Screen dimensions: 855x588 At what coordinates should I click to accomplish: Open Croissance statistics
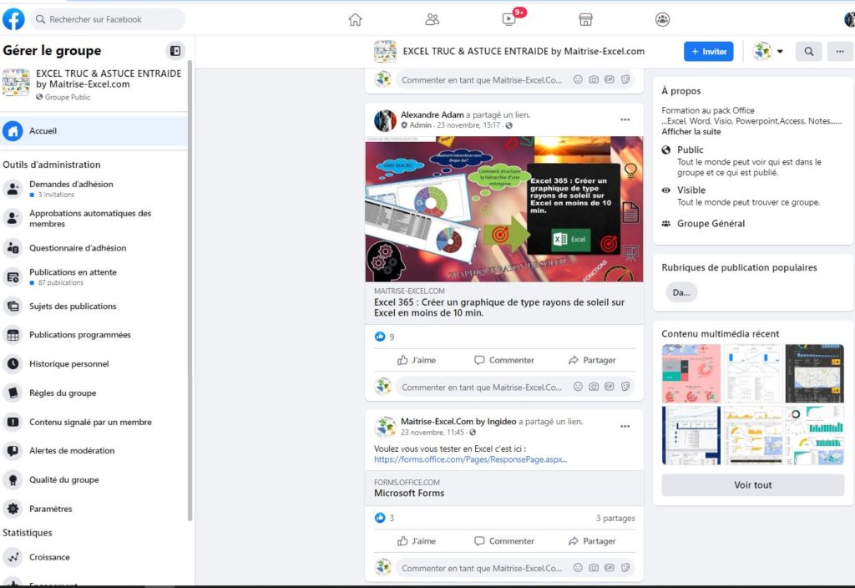(x=94, y=557)
